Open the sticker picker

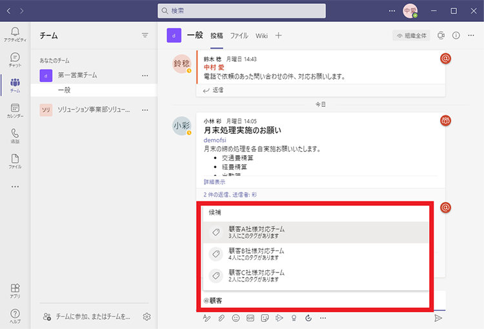pyautogui.click(x=265, y=318)
